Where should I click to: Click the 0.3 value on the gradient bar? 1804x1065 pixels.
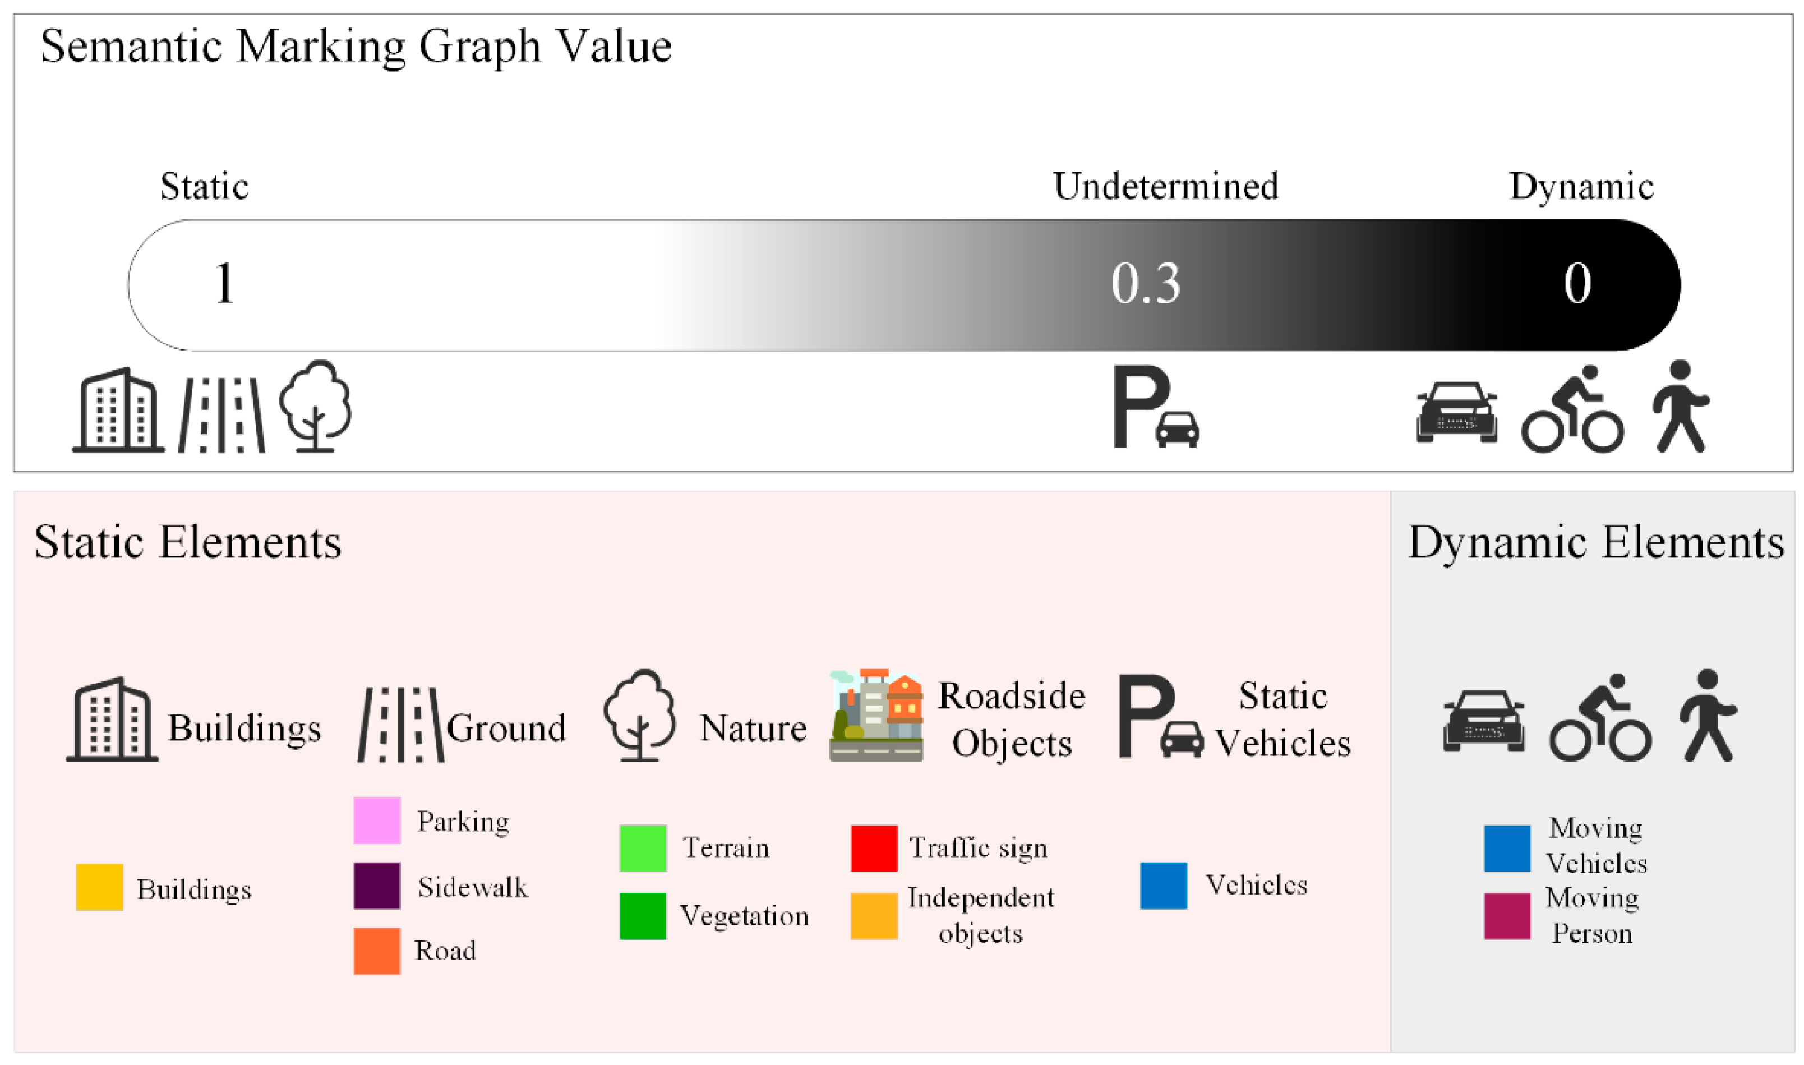(x=1145, y=283)
